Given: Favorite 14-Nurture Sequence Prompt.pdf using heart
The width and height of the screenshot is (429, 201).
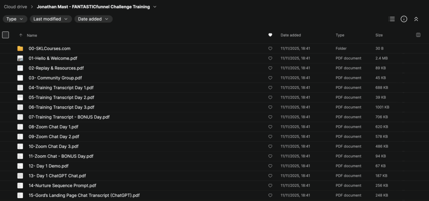Looking at the screenshot, I should coord(270,186).
